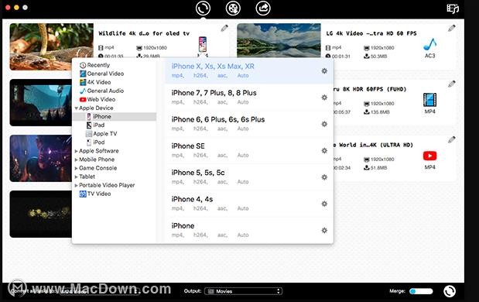Expand the Apple Software category
This screenshot has height=302, width=479.
coord(76,151)
